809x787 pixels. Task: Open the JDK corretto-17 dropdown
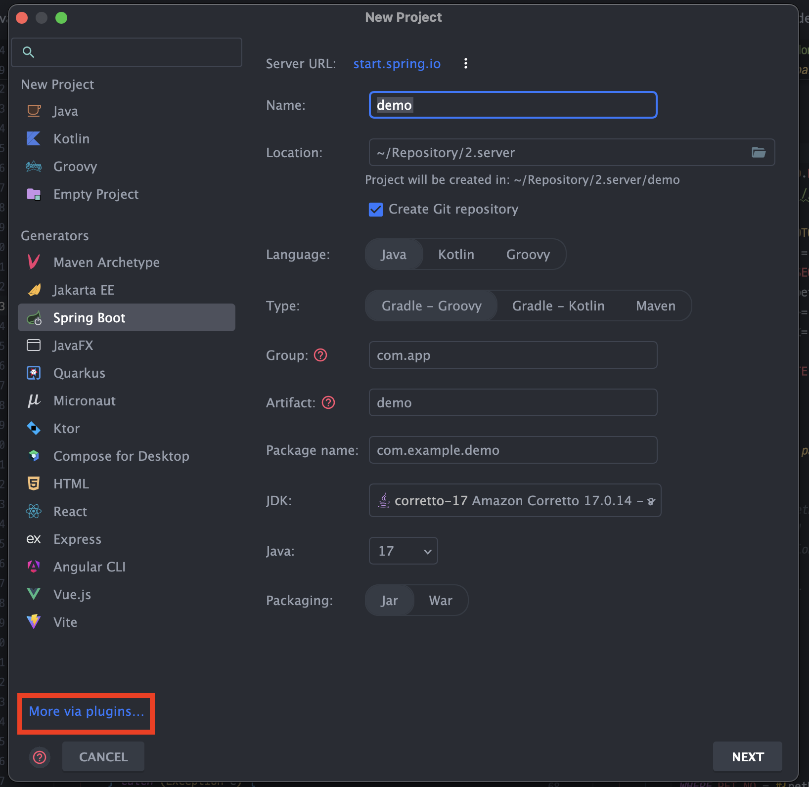click(x=515, y=500)
